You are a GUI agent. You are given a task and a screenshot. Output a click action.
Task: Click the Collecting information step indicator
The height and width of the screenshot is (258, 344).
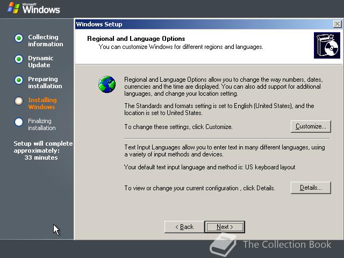click(x=19, y=38)
